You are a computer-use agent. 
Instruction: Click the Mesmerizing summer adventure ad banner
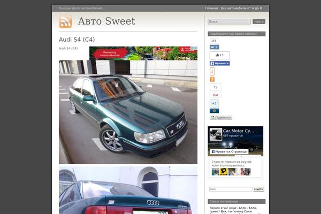(x=143, y=53)
